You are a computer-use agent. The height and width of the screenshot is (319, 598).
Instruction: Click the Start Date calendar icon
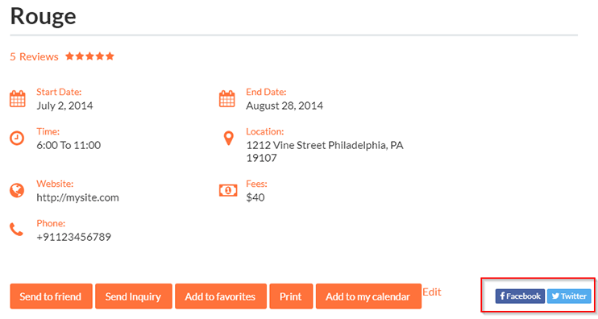tap(18, 99)
